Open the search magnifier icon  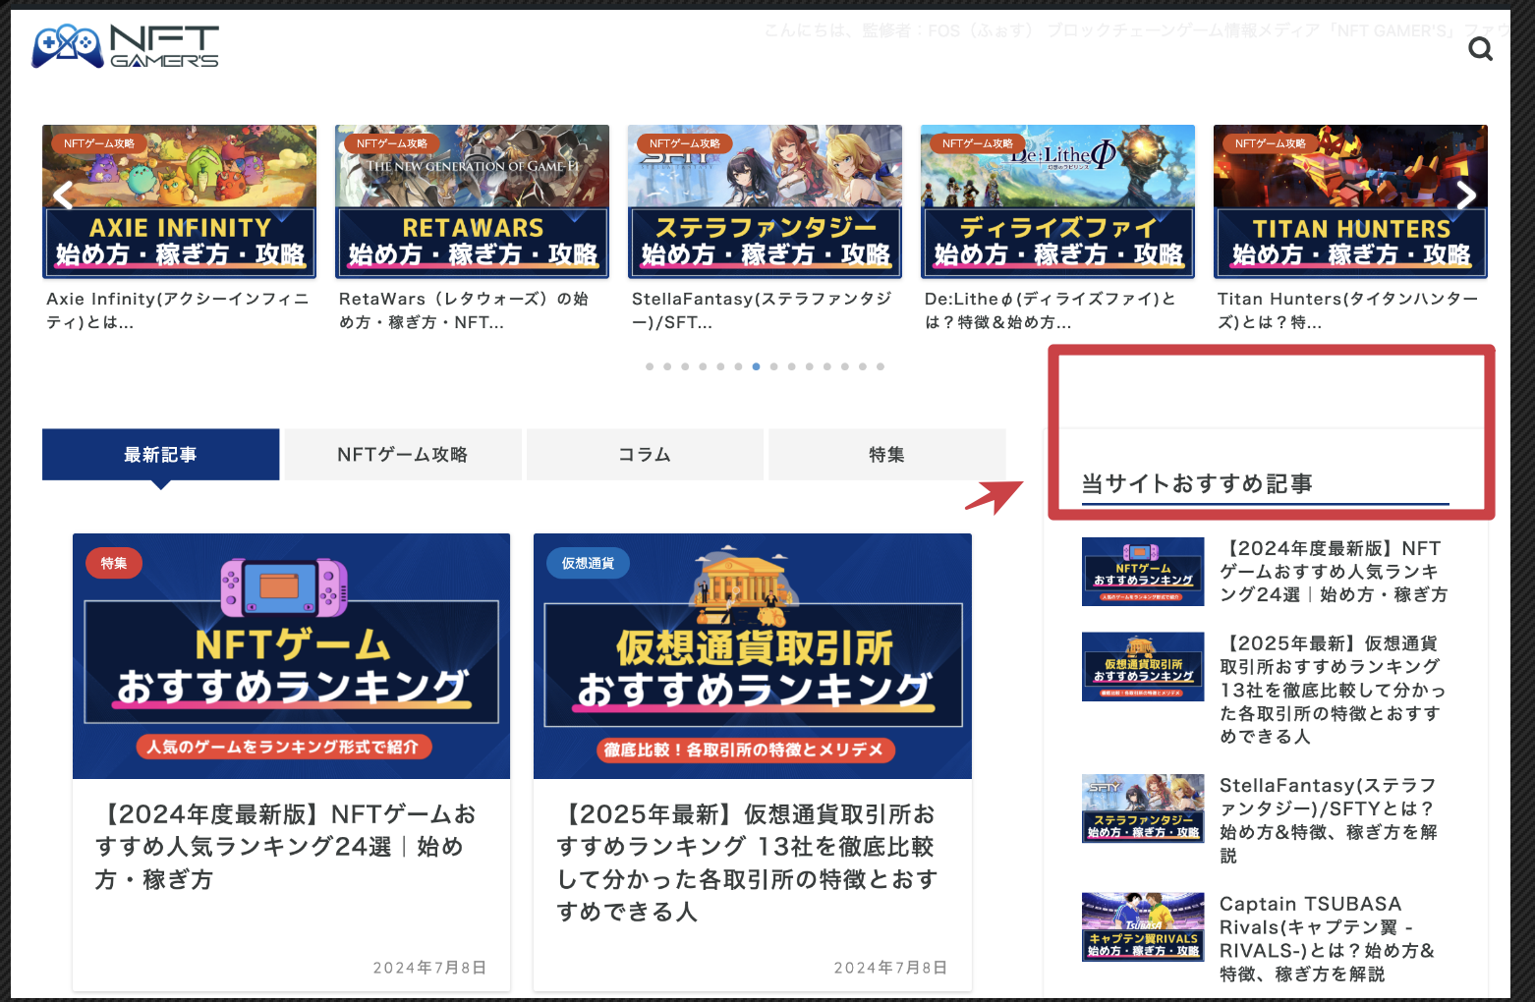(1480, 48)
